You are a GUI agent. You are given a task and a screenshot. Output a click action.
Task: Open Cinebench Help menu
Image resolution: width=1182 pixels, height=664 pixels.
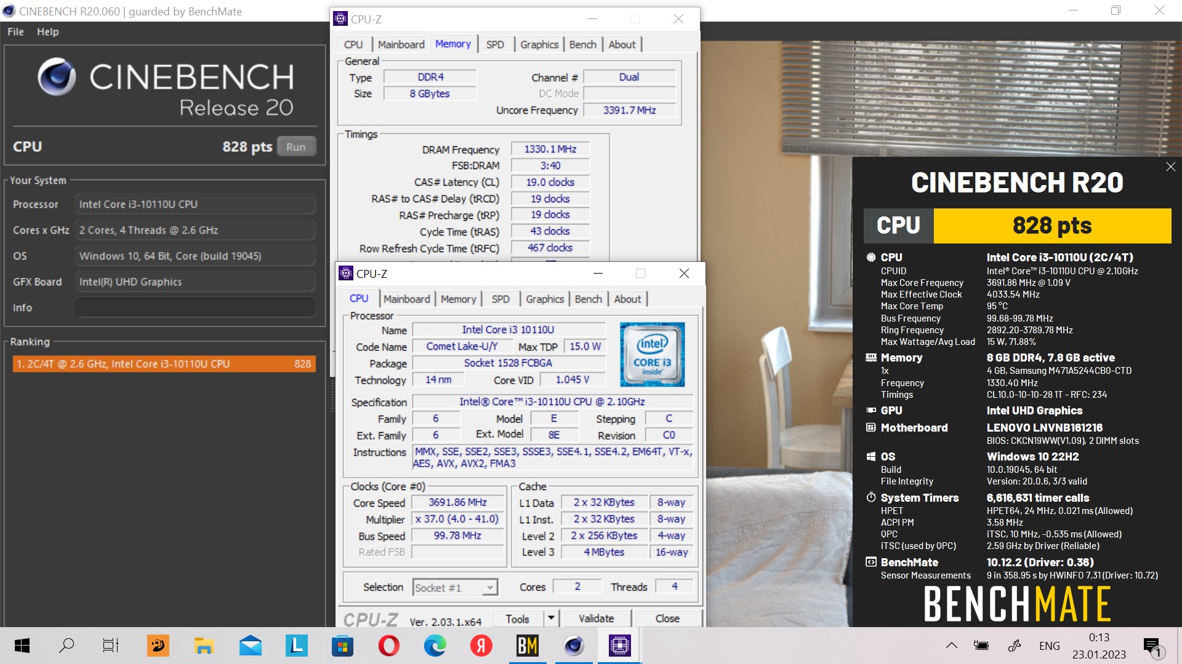47,31
